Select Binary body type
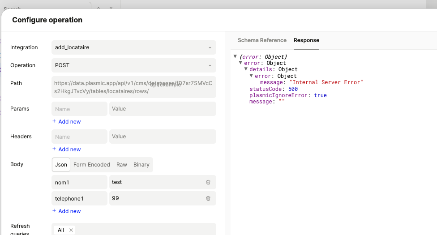The height and width of the screenshot is (235, 437). [x=141, y=165]
